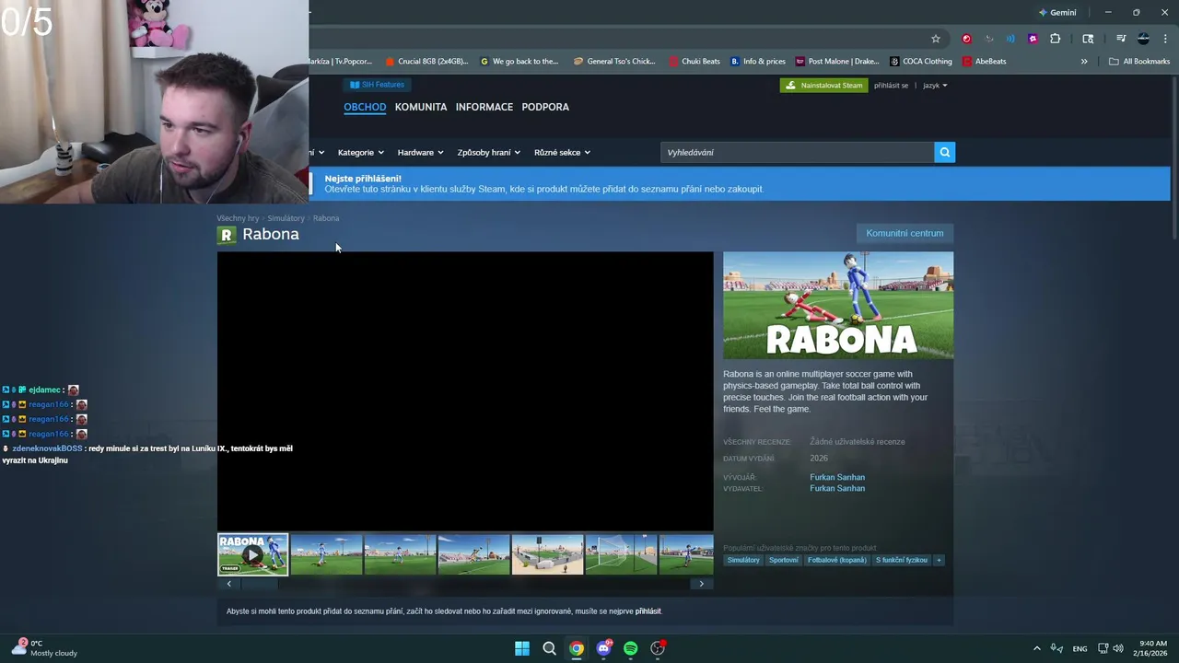Viewport: 1179px width, 663px height.
Task: Open the Chrome extensions puzzle icon
Action: tap(1056, 39)
